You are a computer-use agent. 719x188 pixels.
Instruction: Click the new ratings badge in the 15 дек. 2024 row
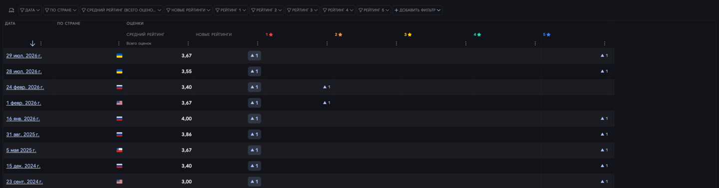(255, 166)
